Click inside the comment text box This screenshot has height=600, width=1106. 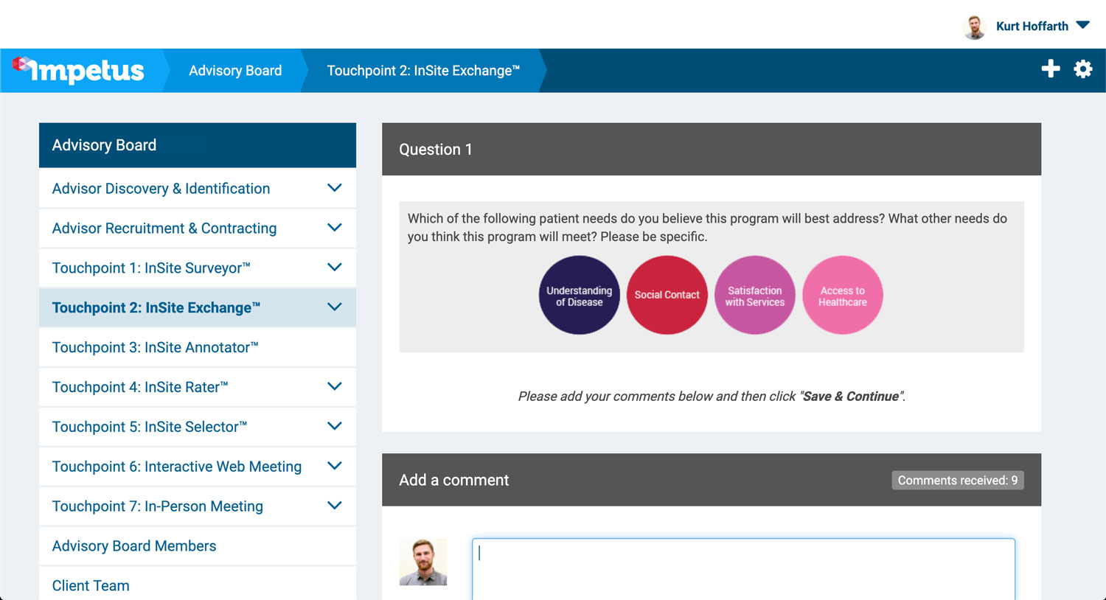pyautogui.click(x=743, y=569)
